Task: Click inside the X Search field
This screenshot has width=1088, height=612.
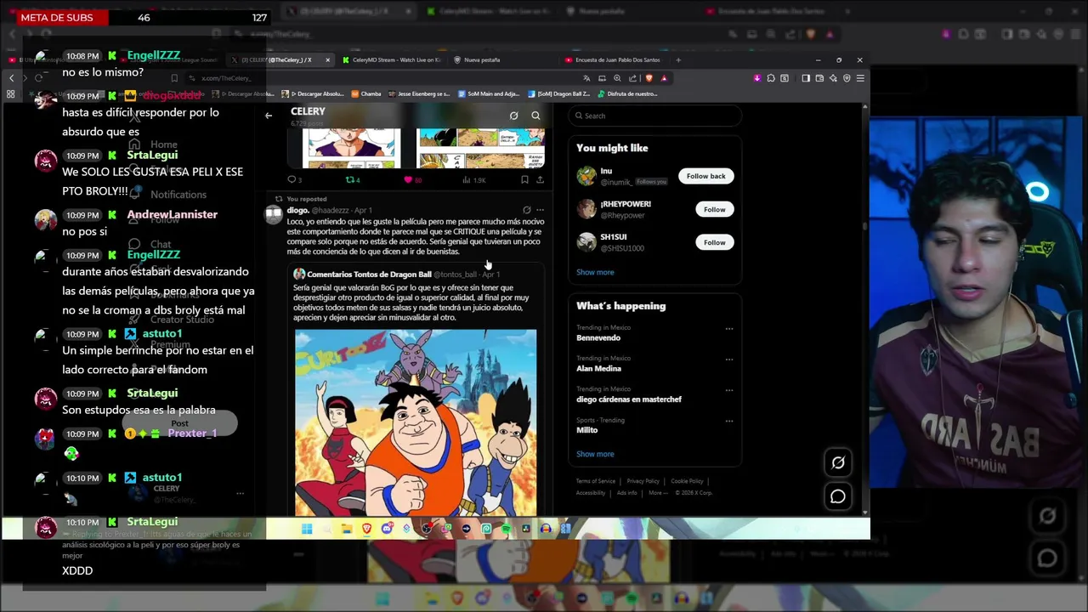Action: (x=654, y=116)
